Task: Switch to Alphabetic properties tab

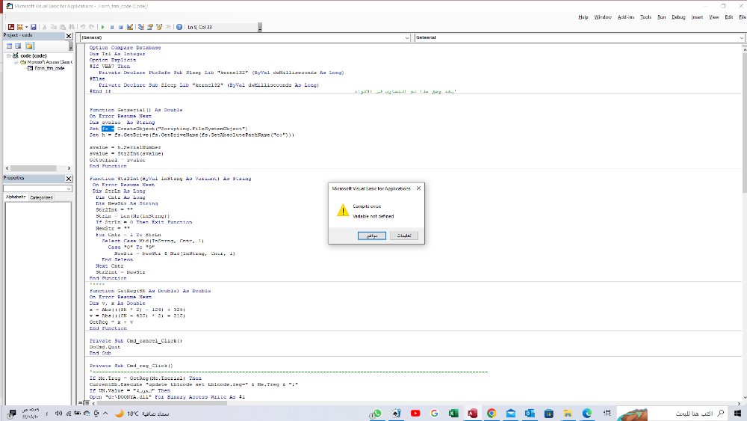Action: [16, 197]
